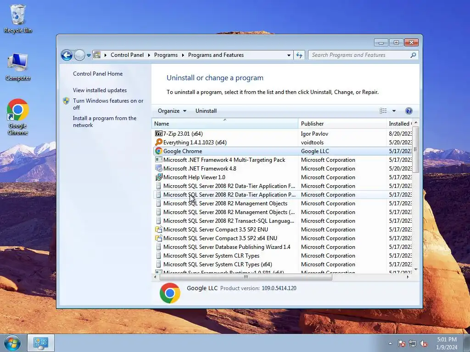
Task: Click the large Chrome logo in details pane
Action: point(170,293)
